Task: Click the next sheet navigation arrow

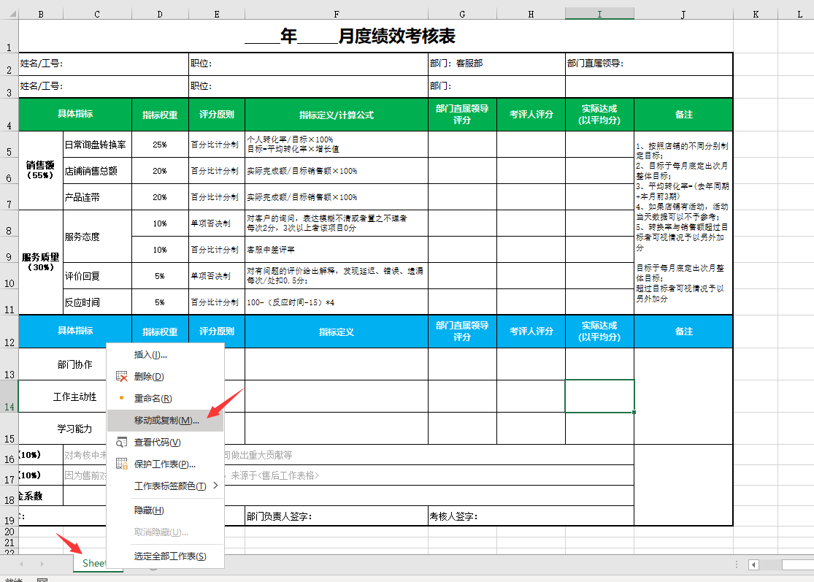Action: (x=42, y=564)
